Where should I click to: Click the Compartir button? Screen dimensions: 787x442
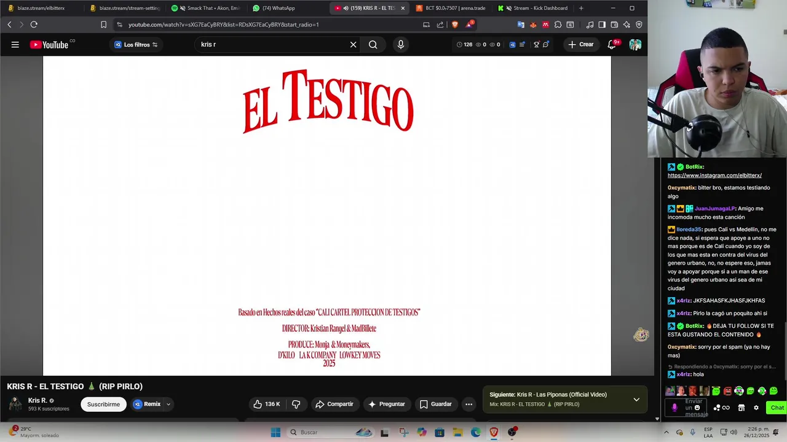tap(334, 404)
